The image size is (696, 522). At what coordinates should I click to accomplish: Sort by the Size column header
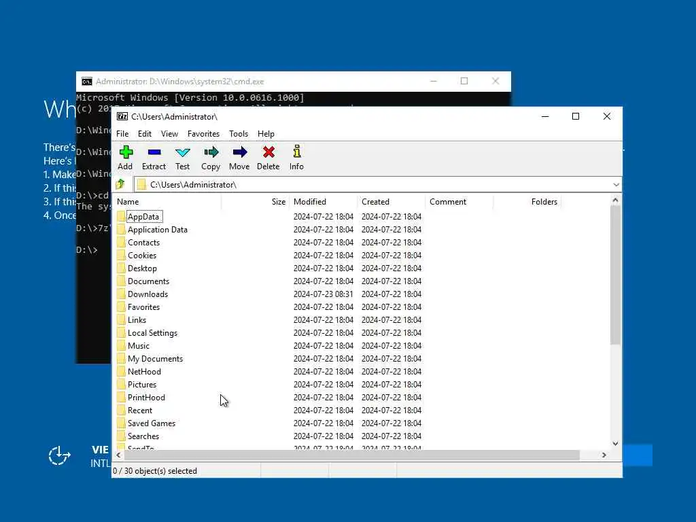click(x=256, y=201)
